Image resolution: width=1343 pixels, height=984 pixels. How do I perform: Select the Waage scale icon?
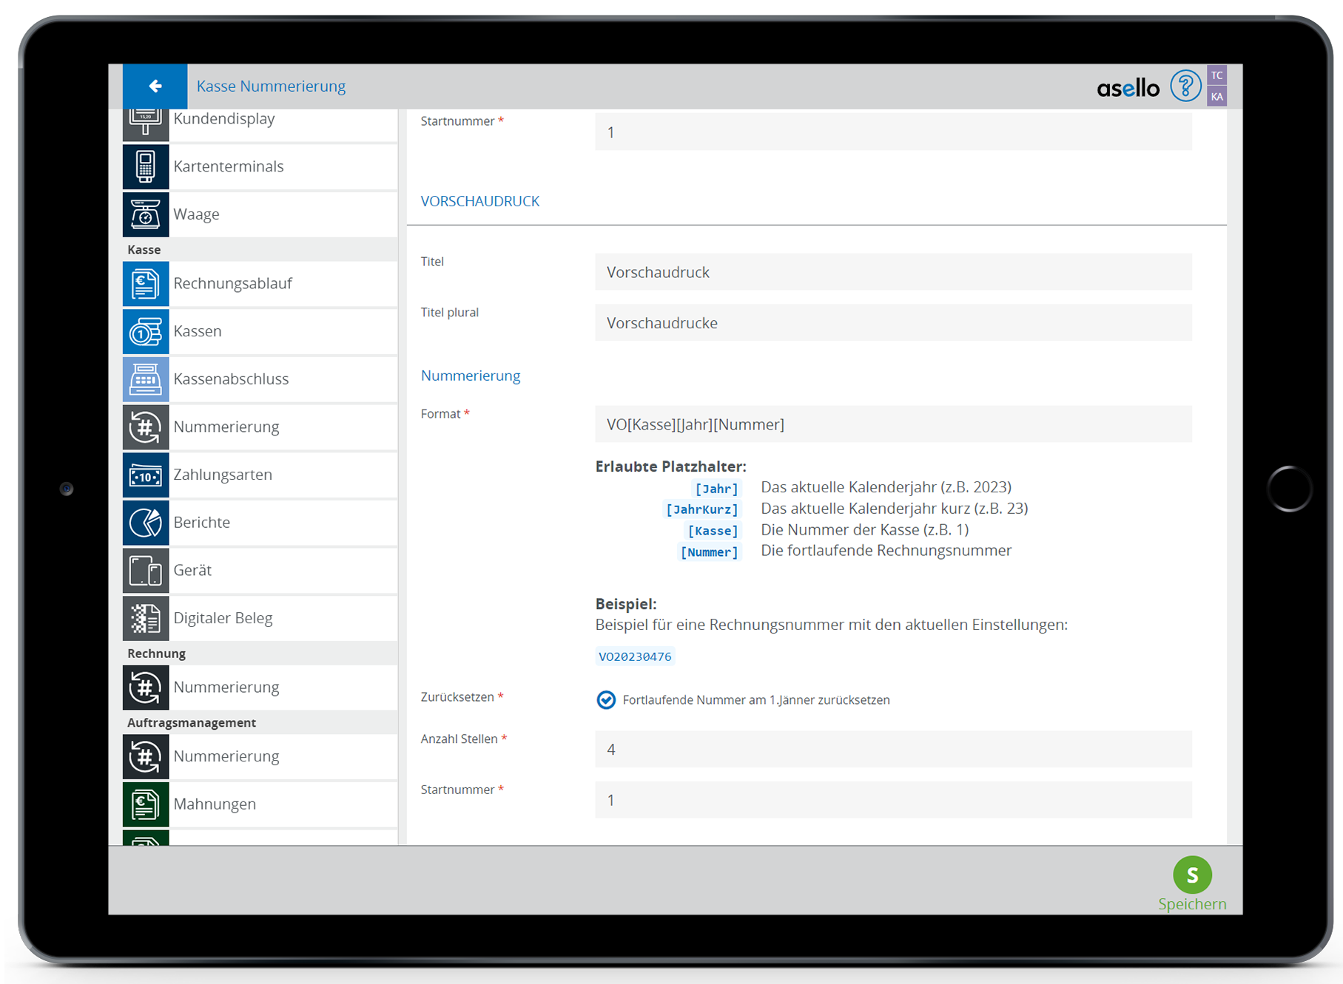click(x=146, y=214)
